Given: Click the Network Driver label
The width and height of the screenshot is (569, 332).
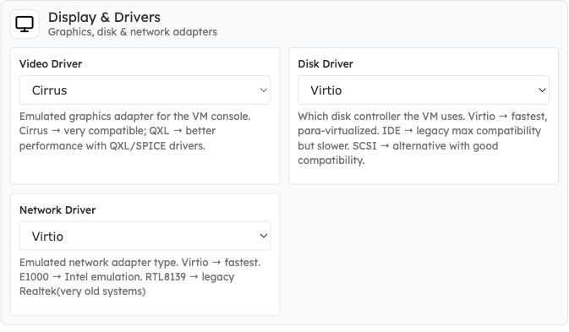Looking at the screenshot, I should [x=57, y=210].
